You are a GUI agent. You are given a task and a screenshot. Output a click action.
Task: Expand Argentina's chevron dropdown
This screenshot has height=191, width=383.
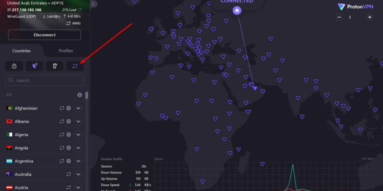pos(79,161)
